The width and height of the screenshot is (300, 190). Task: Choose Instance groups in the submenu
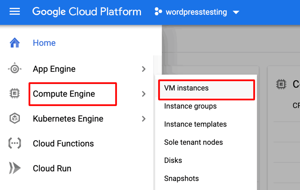click(x=190, y=106)
